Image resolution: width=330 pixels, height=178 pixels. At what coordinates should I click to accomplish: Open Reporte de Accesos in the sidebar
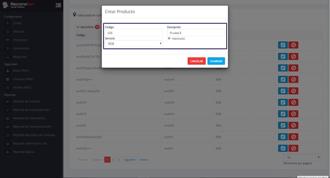(27, 101)
